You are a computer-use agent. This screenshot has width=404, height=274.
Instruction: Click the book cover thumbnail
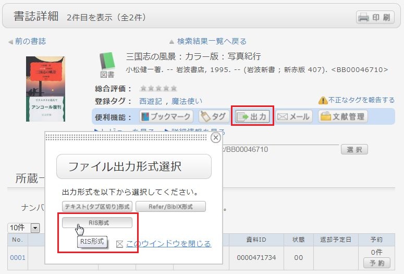[45, 89]
